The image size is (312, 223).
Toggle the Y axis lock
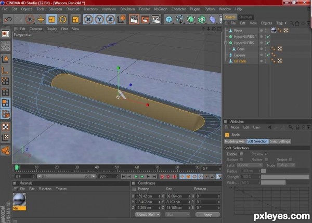99,20
